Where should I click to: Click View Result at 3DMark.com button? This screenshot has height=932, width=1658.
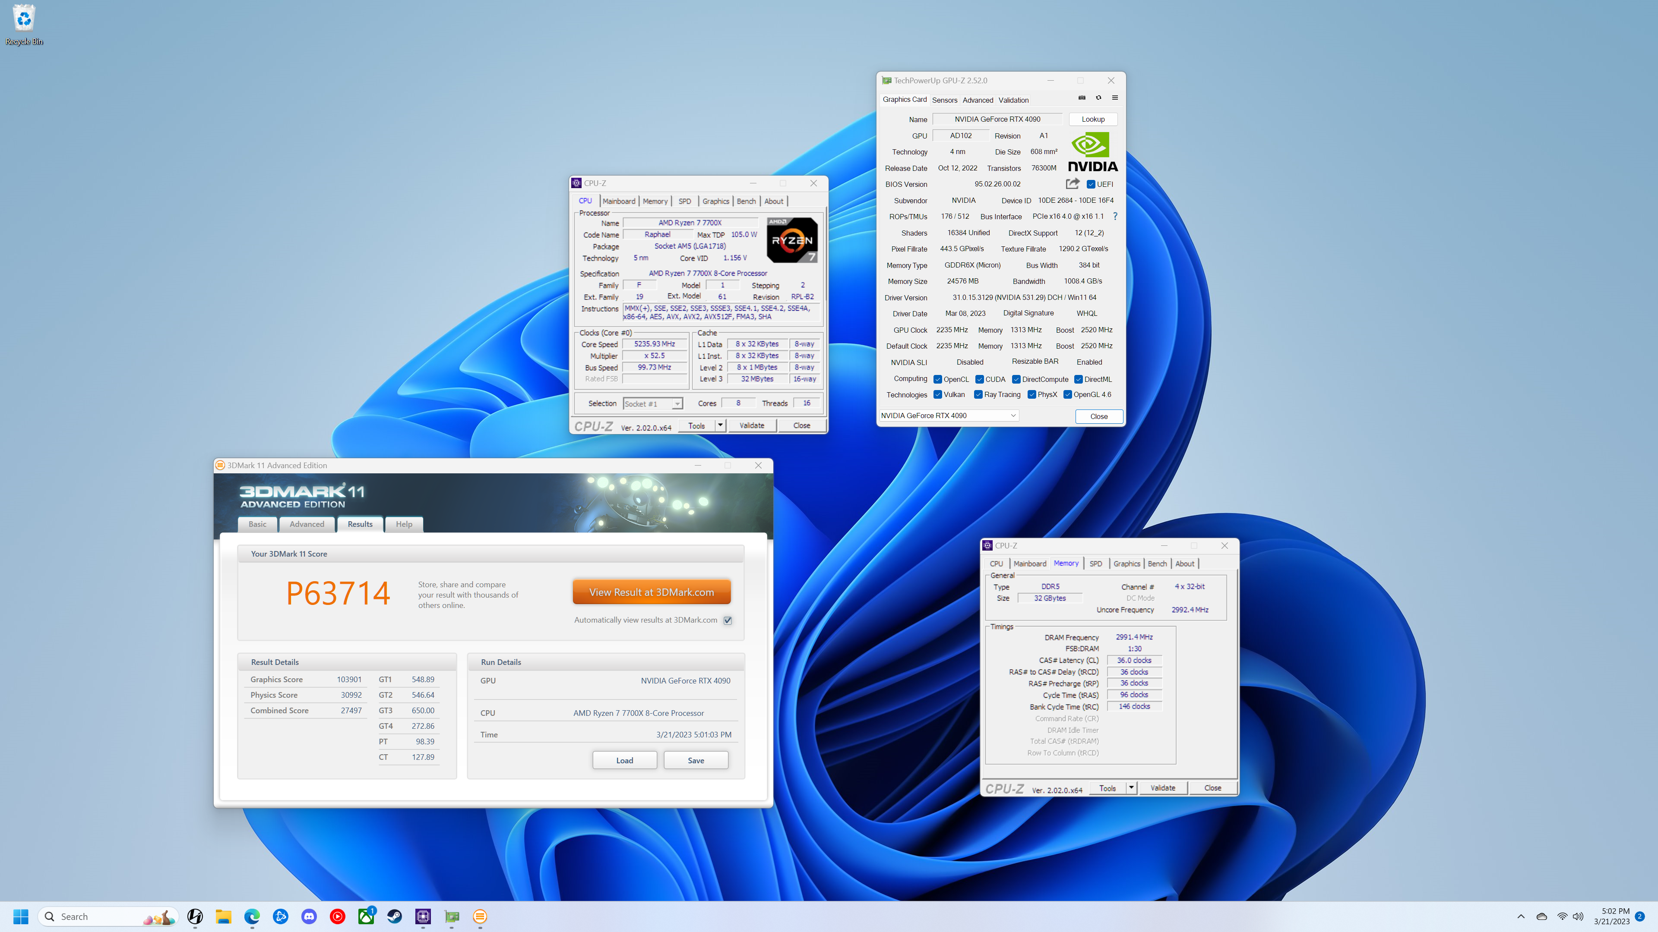point(652,592)
